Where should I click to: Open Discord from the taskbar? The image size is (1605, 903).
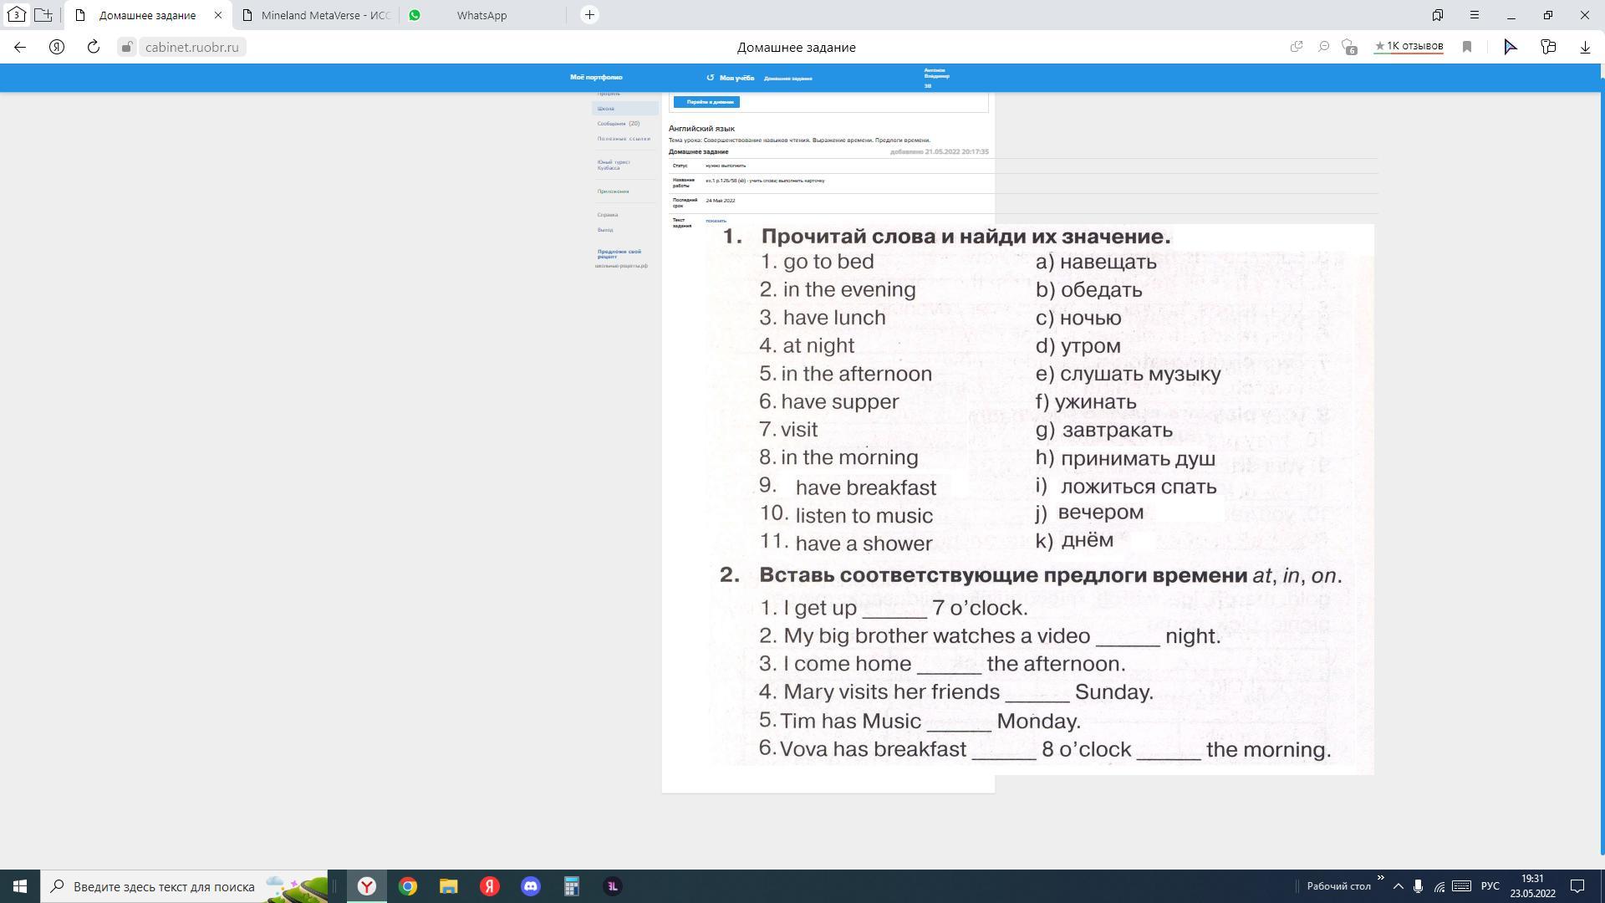[531, 886]
